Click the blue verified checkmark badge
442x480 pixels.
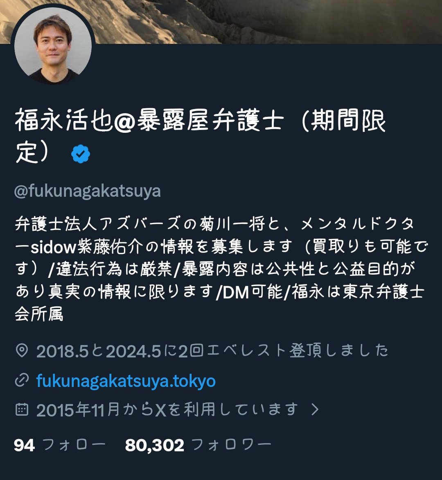(x=80, y=154)
